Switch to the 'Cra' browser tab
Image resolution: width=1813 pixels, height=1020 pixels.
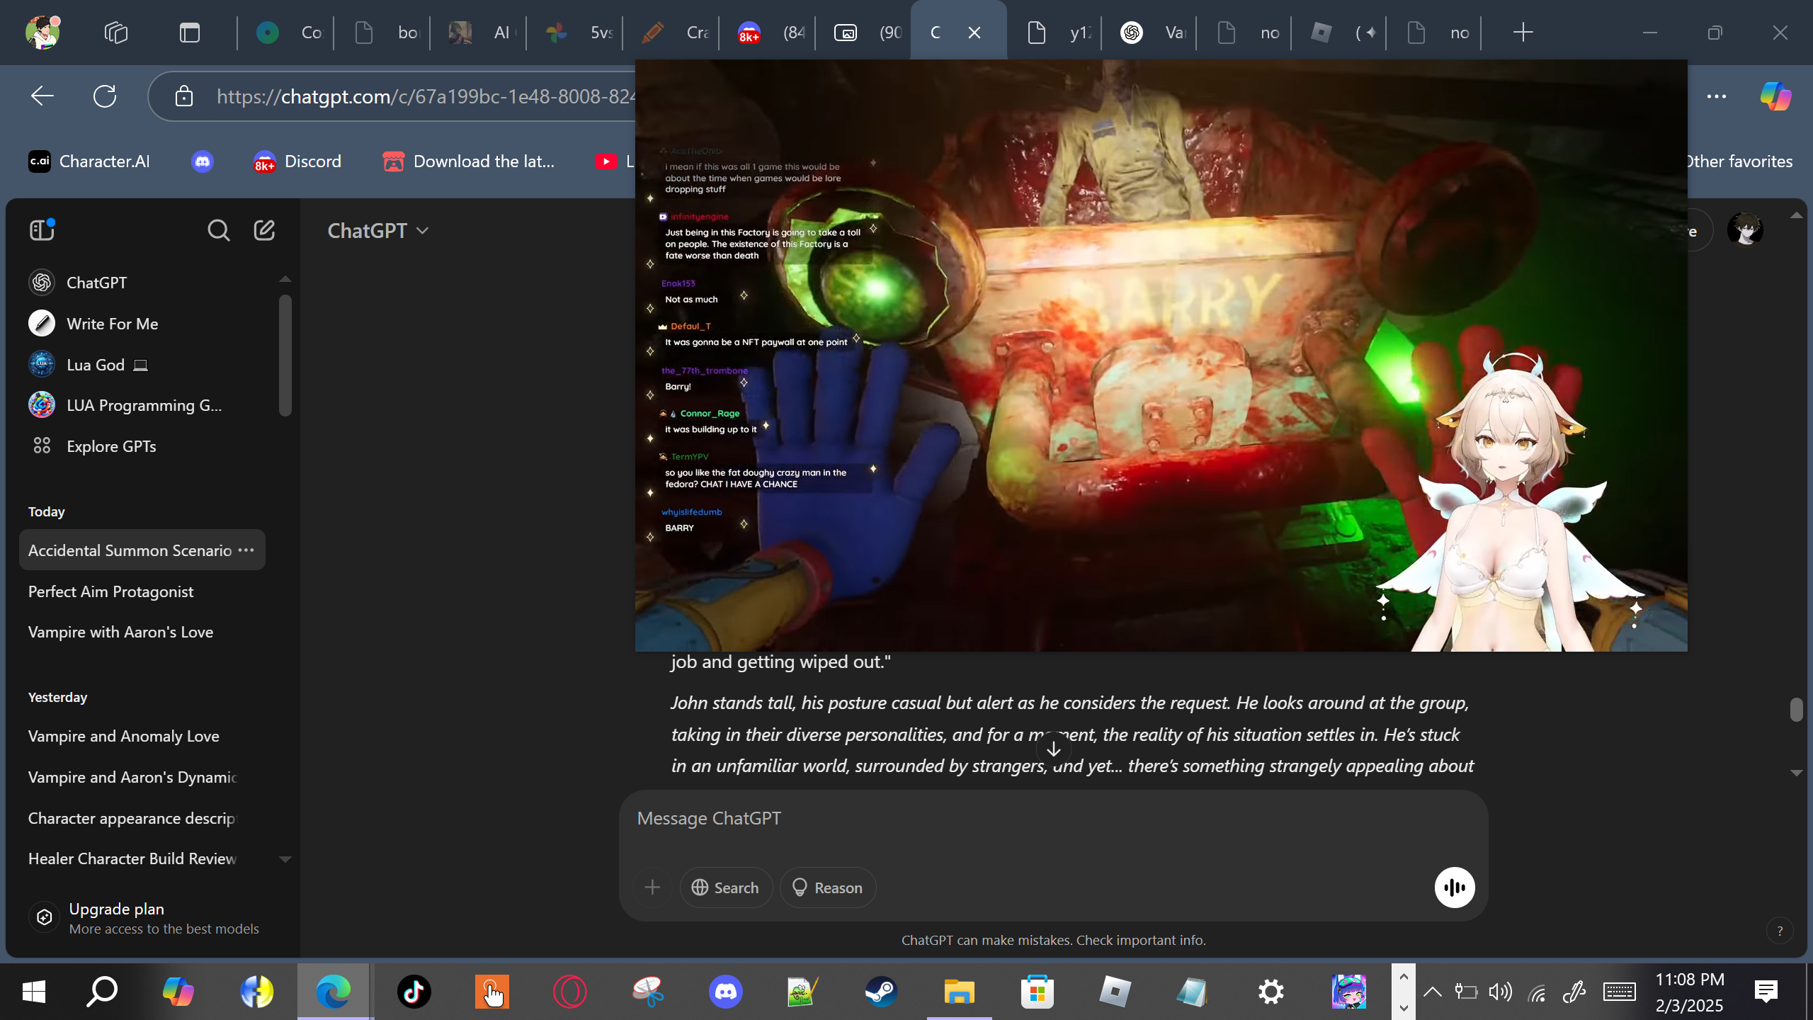pyautogui.click(x=673, y=33)
